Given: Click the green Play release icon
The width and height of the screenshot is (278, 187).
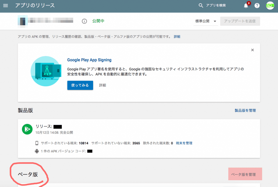Looking at the screenshot, I should 27,129.
